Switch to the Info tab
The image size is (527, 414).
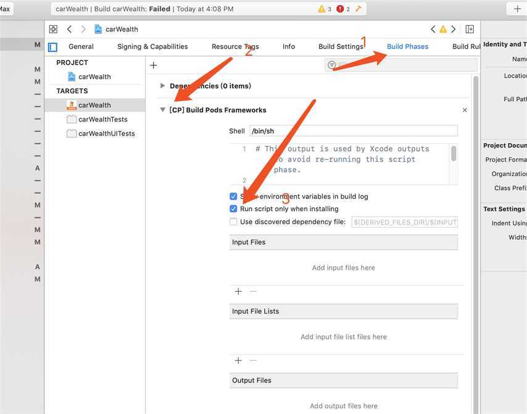pos(289,47)
